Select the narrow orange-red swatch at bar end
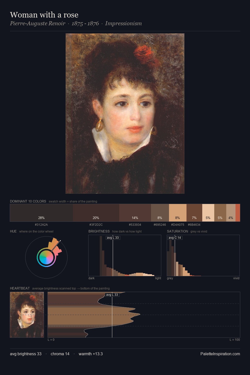Screen dimensions: 250x375 click(238, 213)
